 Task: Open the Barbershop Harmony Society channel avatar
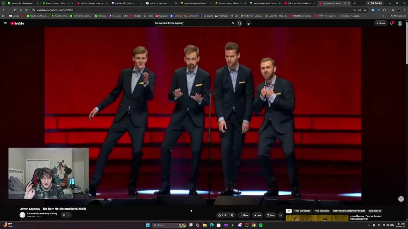coord(22,215)
